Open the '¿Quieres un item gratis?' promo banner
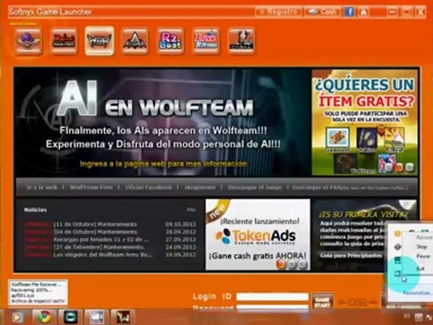Image resolution: width=433 pixels, height=325 pixels. tap(364, 122)
